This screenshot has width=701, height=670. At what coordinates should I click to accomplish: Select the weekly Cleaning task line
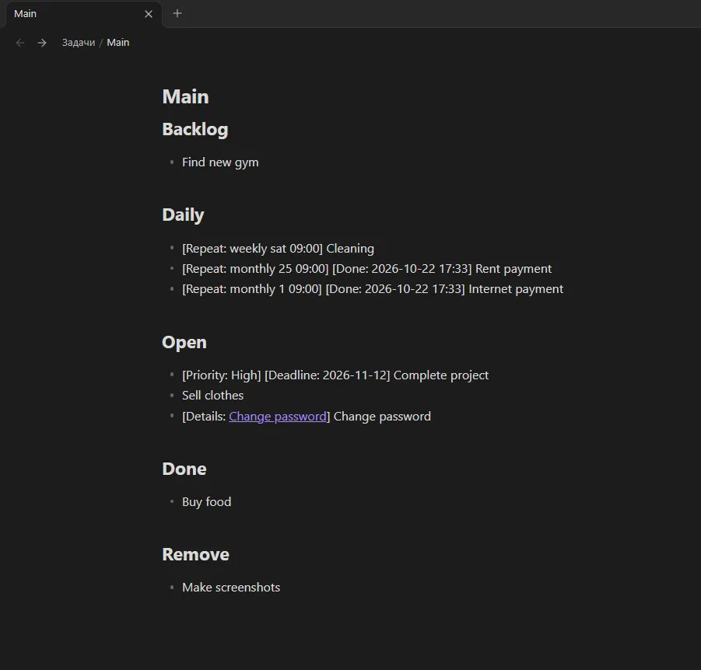278,249
